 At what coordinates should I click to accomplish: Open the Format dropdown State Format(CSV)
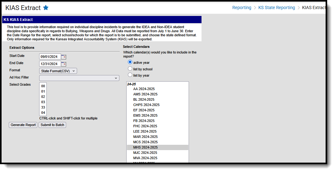[x=58, y=71]
